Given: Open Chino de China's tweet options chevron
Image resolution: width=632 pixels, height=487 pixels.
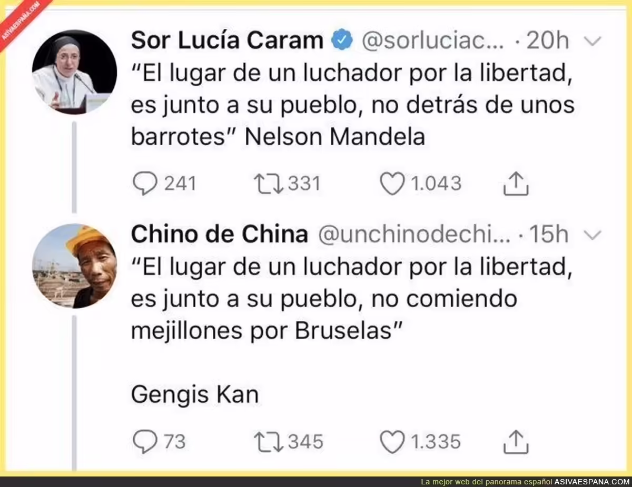Looking at the screenshot, I should [593, 236].
